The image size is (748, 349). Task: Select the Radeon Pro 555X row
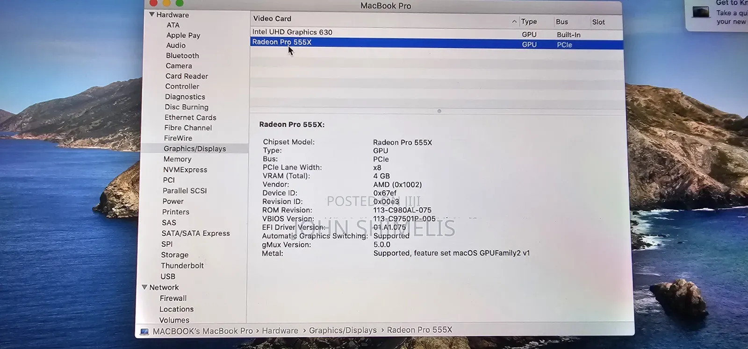coord(437,43)
